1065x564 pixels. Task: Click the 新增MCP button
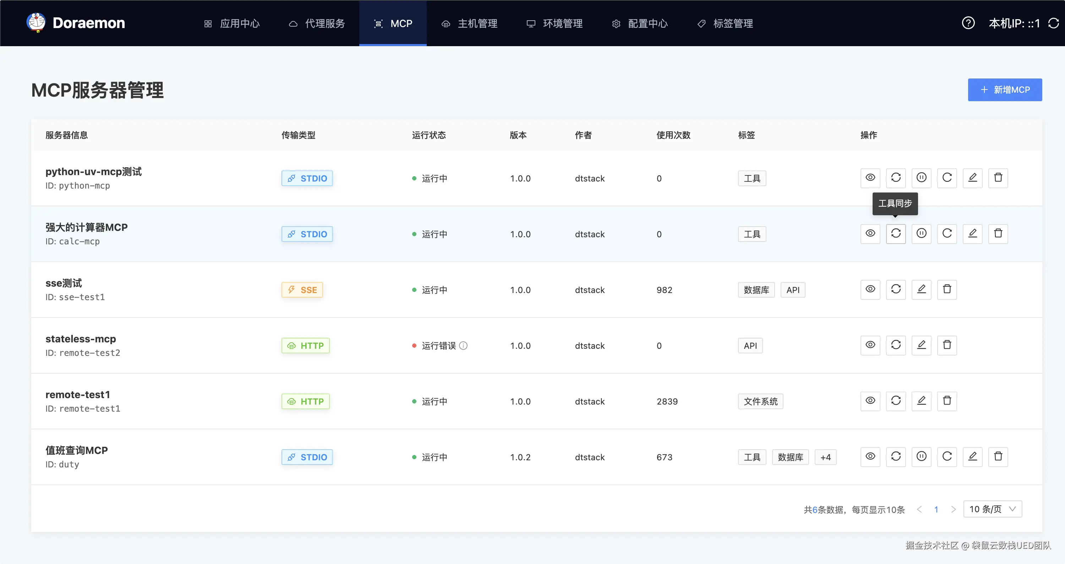pos(1004,90)
